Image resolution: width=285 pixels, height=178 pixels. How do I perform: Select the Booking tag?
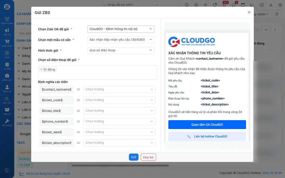click(x=24, y=159)
